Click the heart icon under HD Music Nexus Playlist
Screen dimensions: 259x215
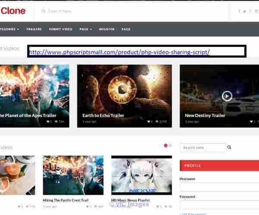[158, 206]
